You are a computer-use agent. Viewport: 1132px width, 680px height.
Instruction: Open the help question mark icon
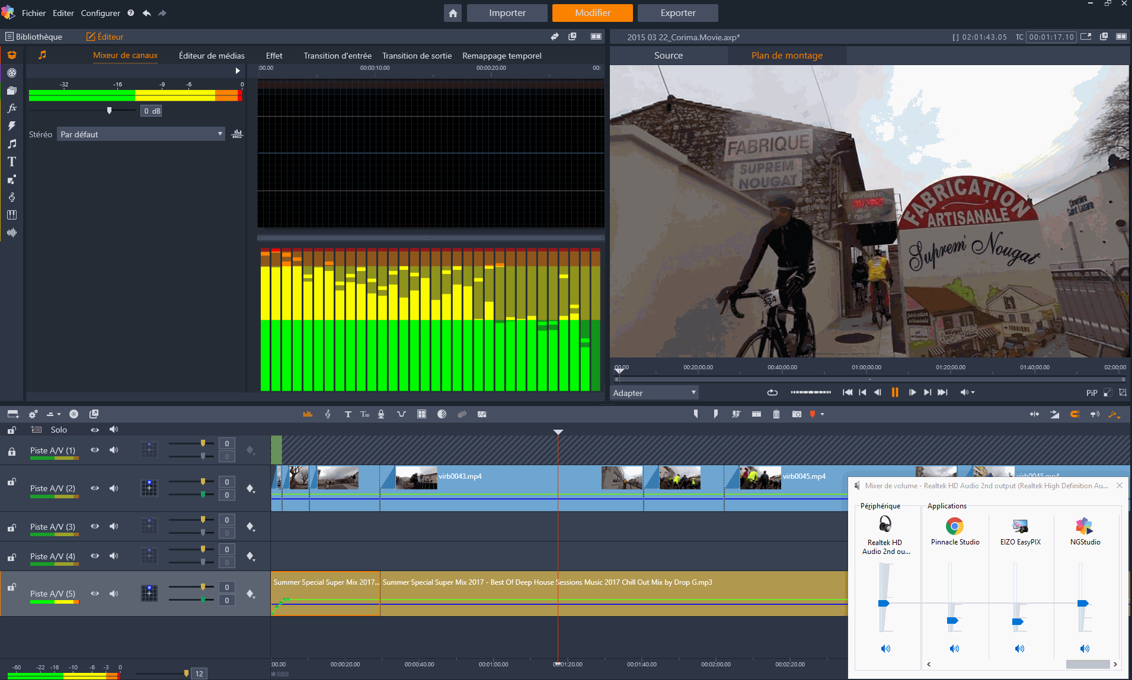(130, 13)
